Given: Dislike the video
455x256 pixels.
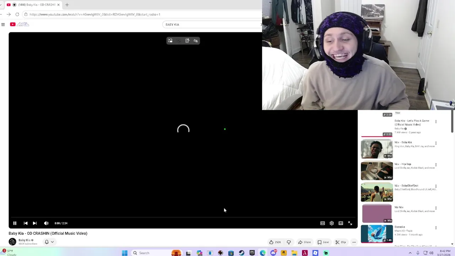Looking at the screenshot, I should pyautogui.click(x=289, y=242).
